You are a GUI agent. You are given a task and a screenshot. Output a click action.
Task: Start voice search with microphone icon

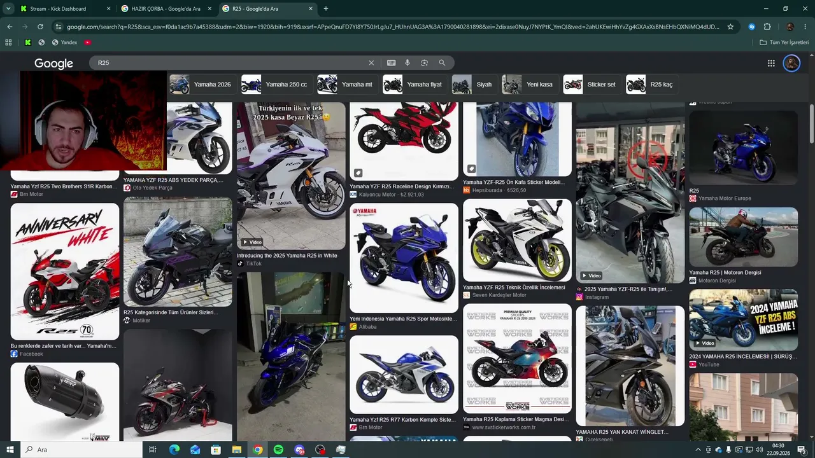[407, 63]
